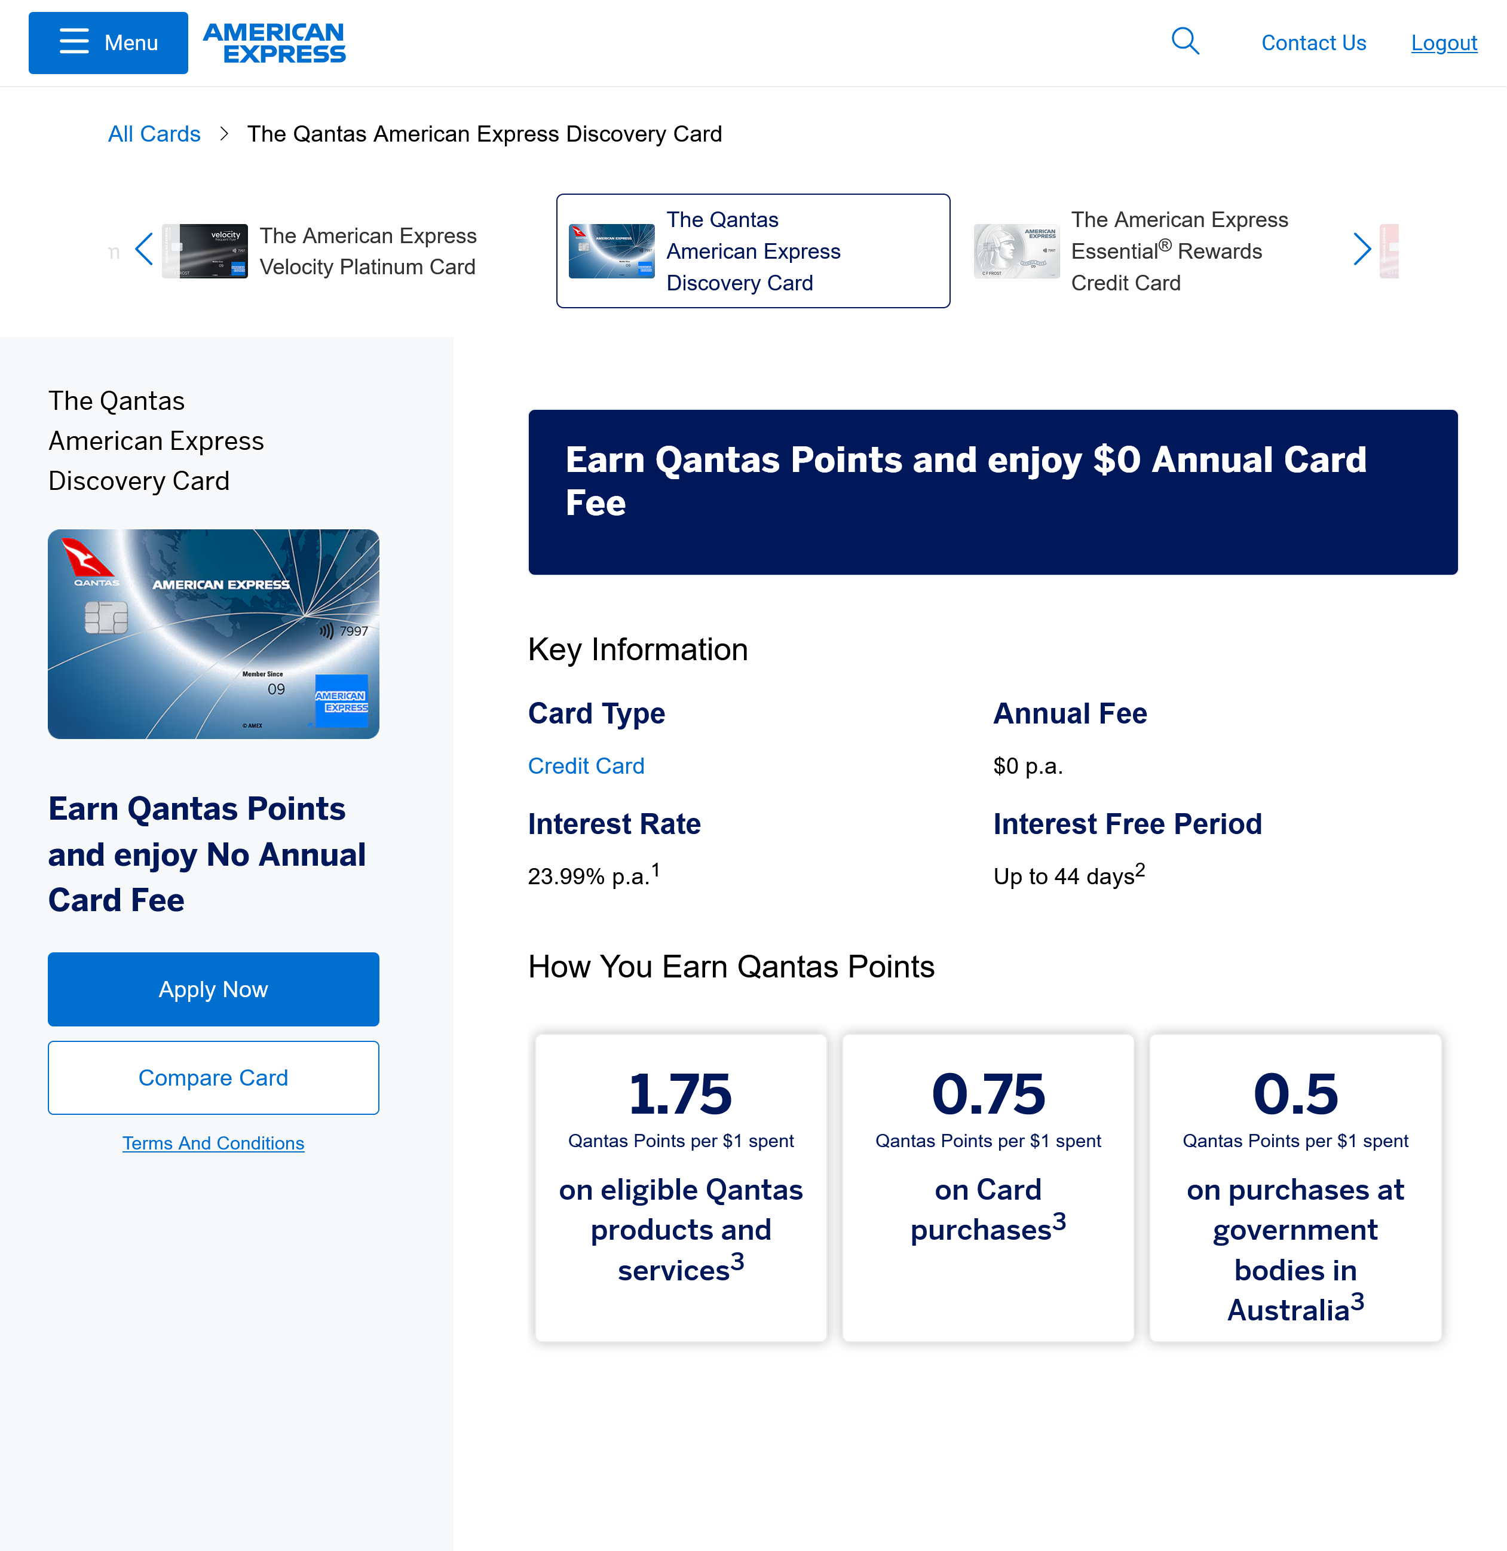Expand the breadcrumb navigation chevron

226,133
